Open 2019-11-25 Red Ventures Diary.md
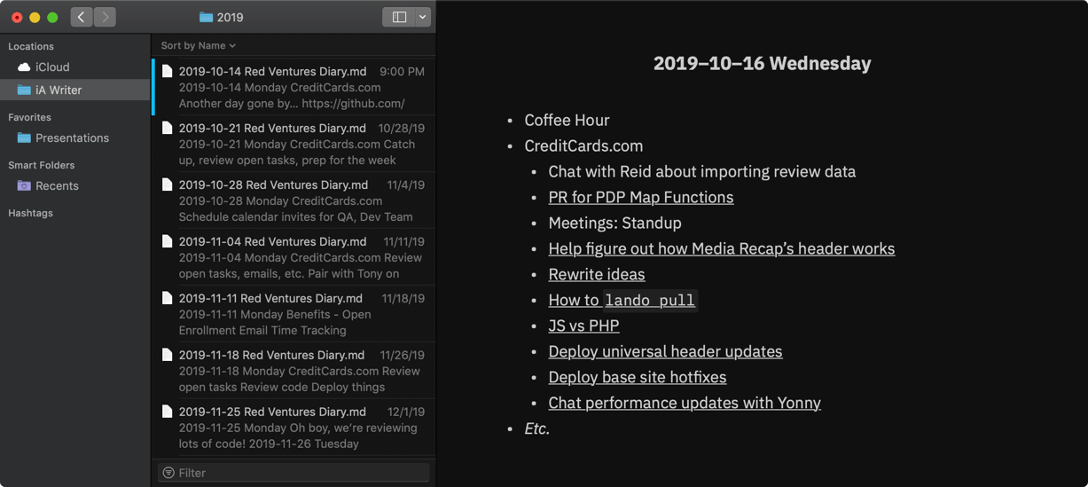Screen dimensions: 1088x487 point(294,428)
